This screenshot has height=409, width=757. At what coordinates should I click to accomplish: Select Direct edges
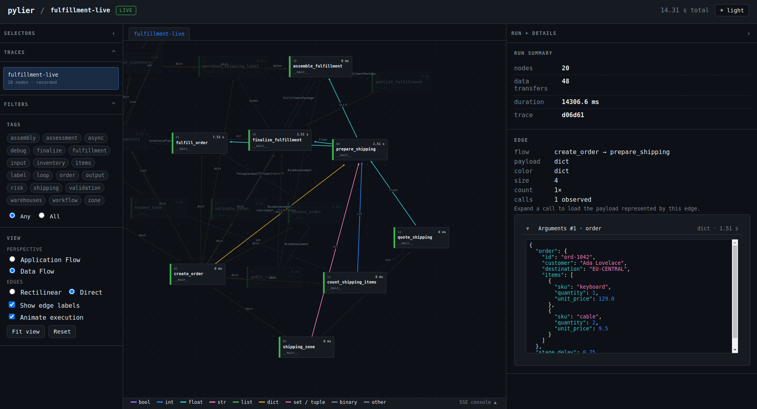(72, 291)
